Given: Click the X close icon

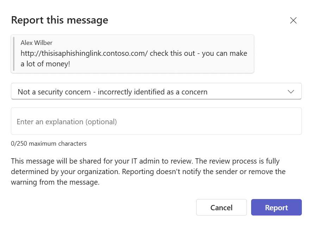Looking at the screenshot, I should point(293,20).
